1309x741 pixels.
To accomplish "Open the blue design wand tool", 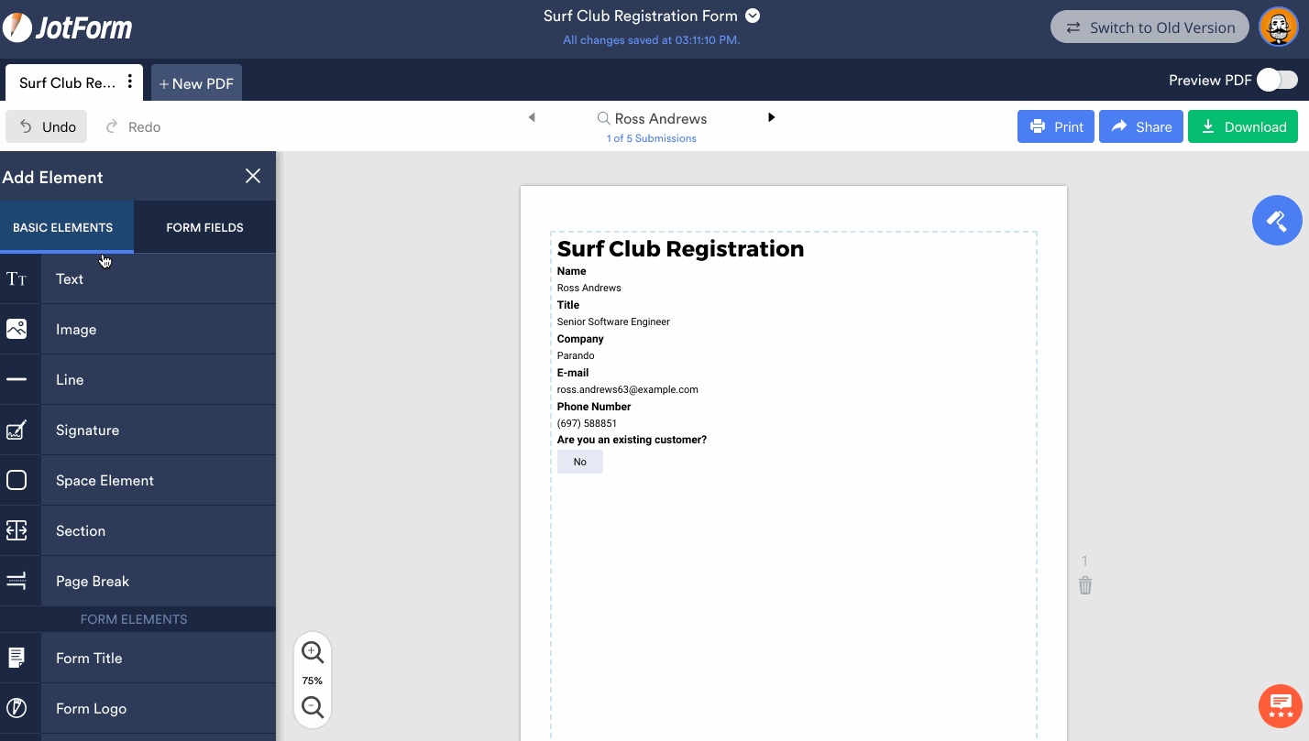I will (x=1277, y=220).
